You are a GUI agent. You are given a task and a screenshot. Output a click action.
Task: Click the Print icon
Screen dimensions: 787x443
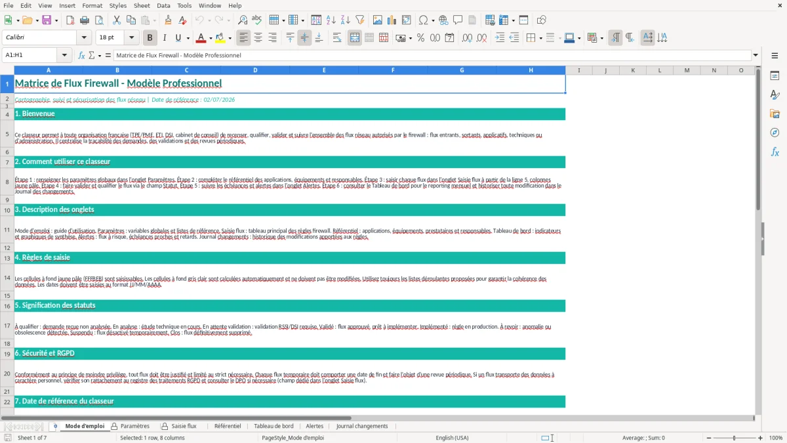(85, 20)
